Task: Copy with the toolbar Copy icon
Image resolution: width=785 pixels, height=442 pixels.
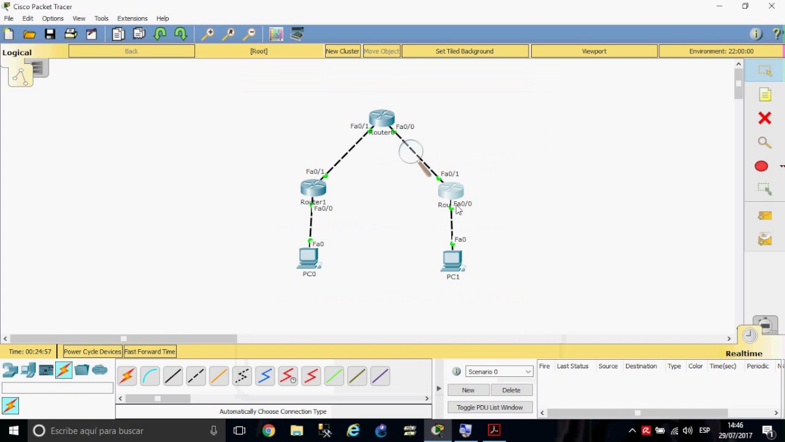Action: (x=118, y=34)
